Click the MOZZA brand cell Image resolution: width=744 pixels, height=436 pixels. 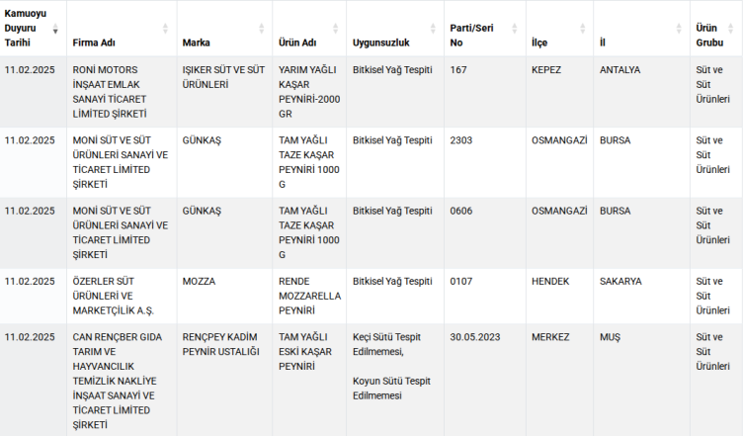click(x=199, y=282)
